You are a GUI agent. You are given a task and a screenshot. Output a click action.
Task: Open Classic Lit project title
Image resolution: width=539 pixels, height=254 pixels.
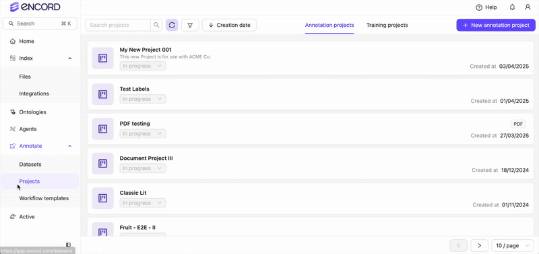coord(133,193)
